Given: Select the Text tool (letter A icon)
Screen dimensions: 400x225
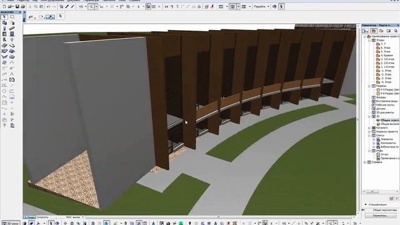Looking at the screenshot, I should [12, 74].
